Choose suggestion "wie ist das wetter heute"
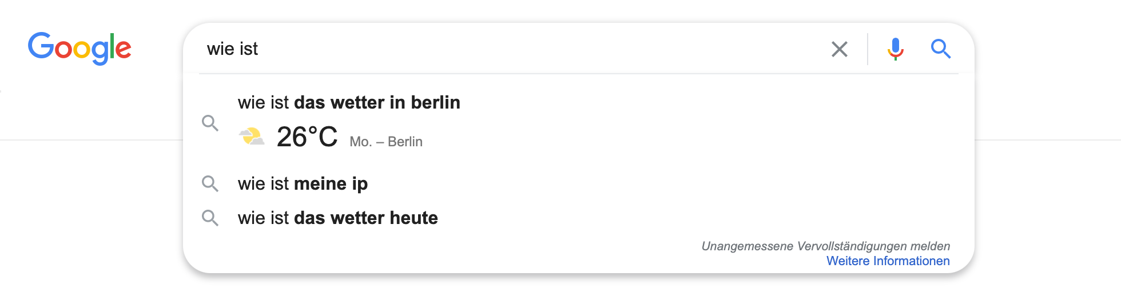The width and height of the screenshot is (1121, 304). point(337,218)
